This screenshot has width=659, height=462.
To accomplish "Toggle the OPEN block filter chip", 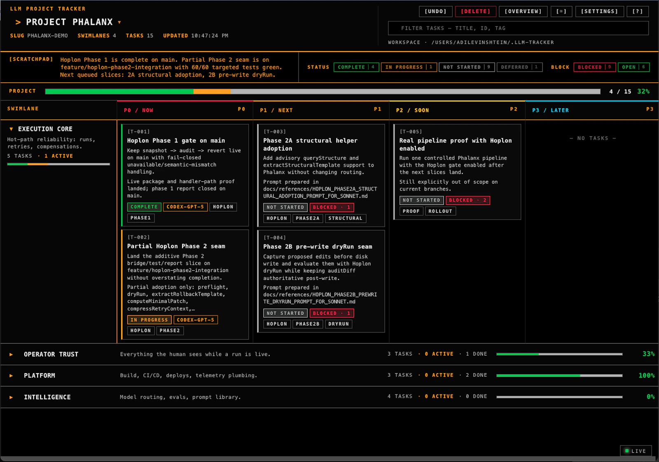I will click(x=633, y=67).
